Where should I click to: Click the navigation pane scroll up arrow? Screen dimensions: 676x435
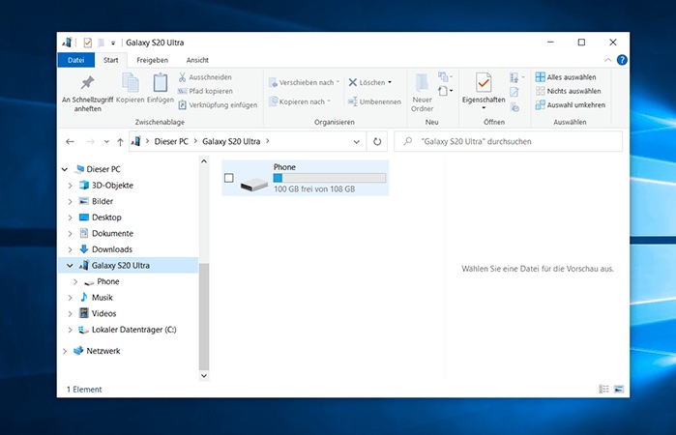pyautogui.click(x=204, y=161)
